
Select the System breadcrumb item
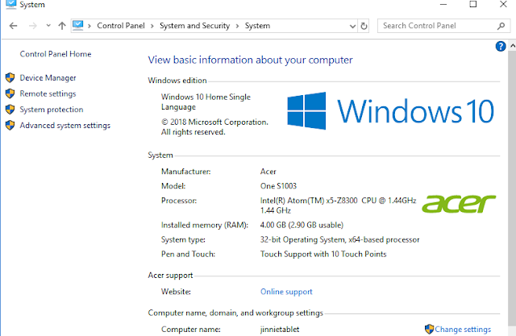pyautogui.click(x=257, y=26)
